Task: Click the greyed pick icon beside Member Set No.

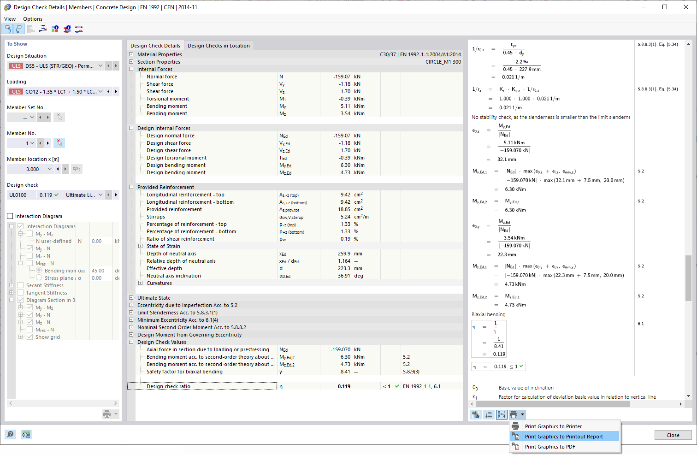Action: [59, 117]
